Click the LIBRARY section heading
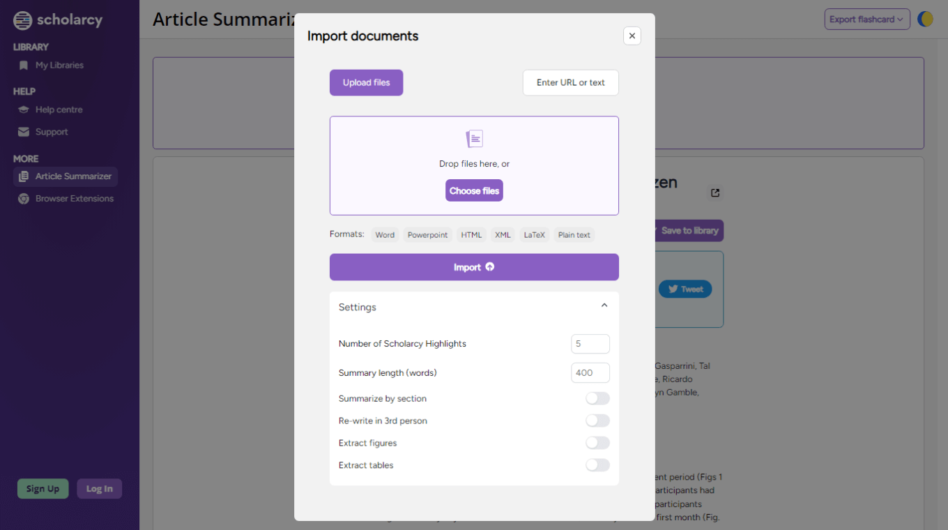Screen dimensions: 948x530 click(x=31, y=47)
